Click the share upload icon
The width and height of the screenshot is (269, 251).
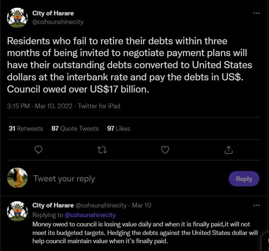pos(229,150)
